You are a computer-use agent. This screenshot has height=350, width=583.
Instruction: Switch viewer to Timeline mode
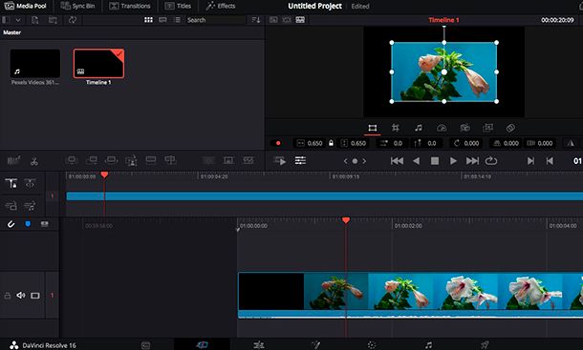click(300, 20)
